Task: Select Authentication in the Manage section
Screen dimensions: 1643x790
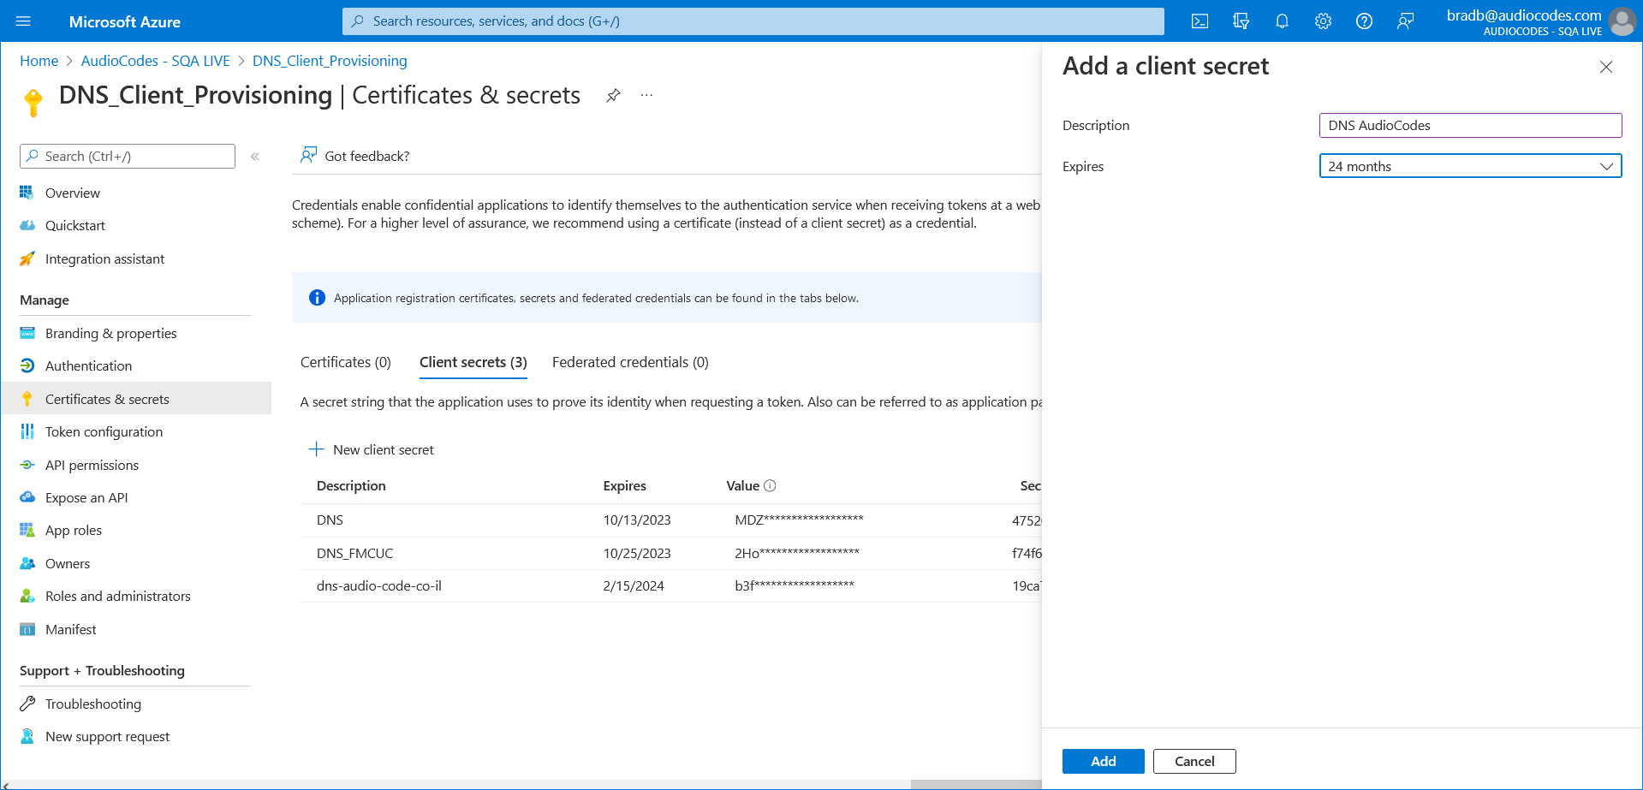Action: pyautogui.click(x=87, y=365)
